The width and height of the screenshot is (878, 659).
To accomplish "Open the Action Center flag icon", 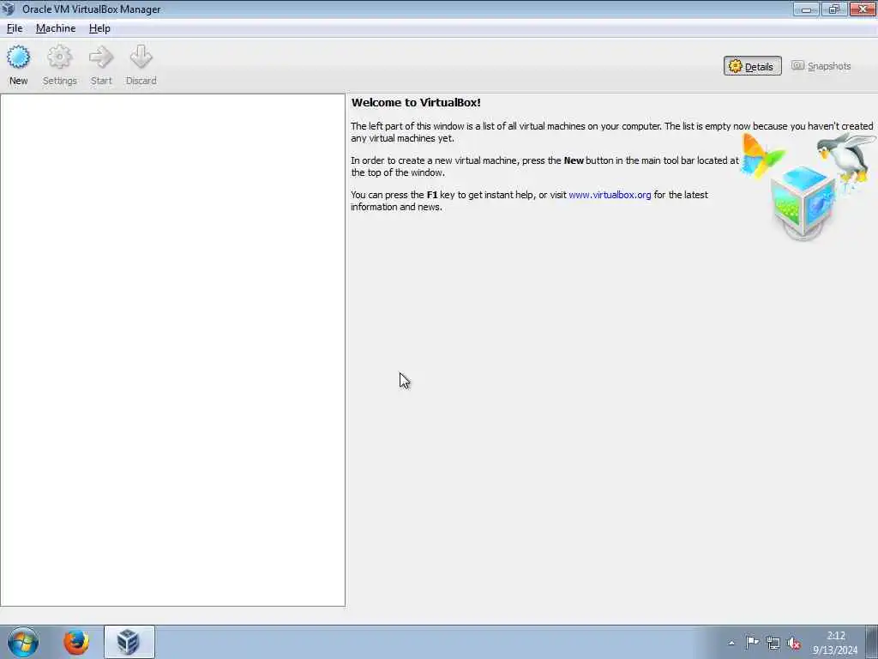I will (x=752, y=643).
